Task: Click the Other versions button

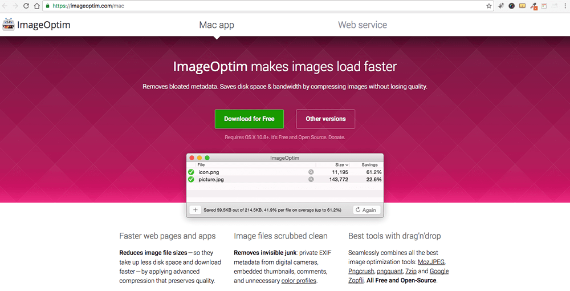Action: [325, 119]
